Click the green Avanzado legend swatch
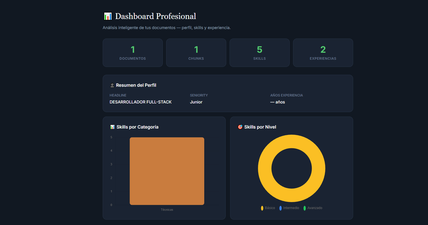428x225 pixels. click(x=305, y=208)
